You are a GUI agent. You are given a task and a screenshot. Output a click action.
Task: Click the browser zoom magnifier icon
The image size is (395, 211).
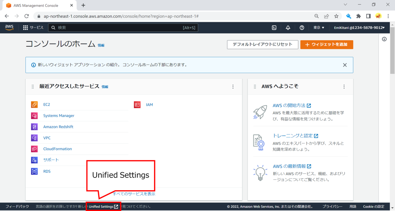click(x=316, y=16)
